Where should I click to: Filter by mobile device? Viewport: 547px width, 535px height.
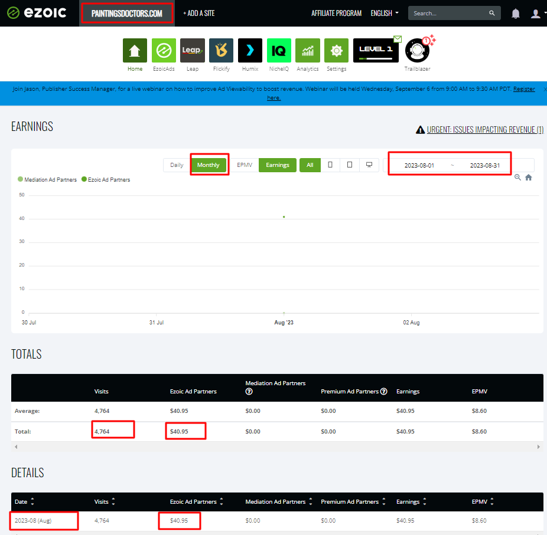[x=330, y=165]
